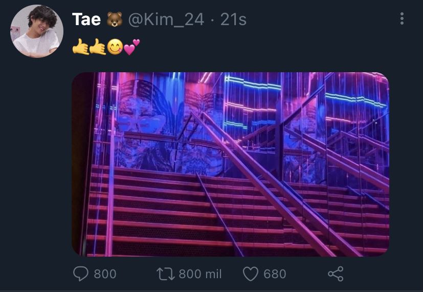
Task: Share the tweet via share icon
Action: [x=336, y=274]
